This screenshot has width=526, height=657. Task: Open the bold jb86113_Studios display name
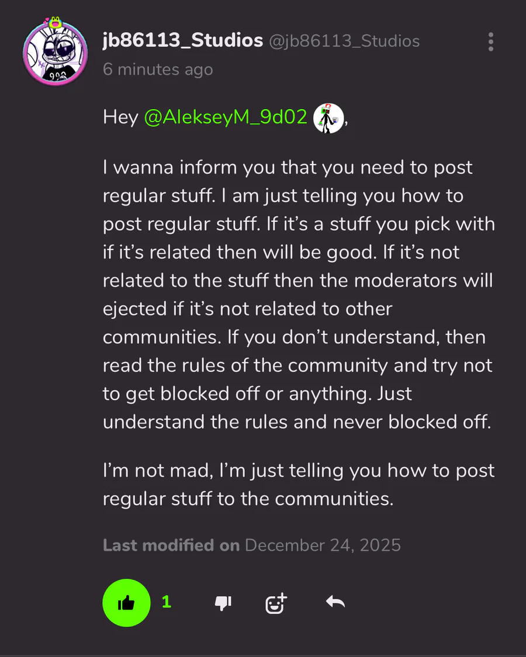pos(182,41)
